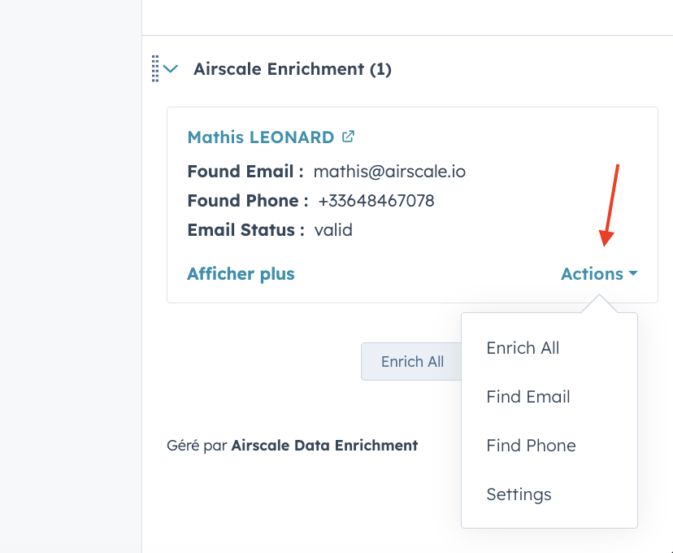Click the Airscale Data Enrichment label
This screenshot has width=673, height=553.
coord(324,445)
